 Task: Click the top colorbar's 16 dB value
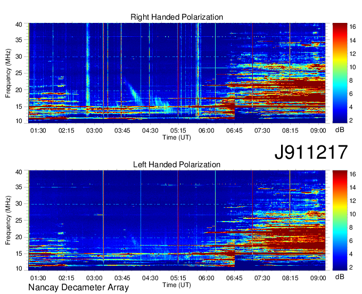tap(352, 27)
